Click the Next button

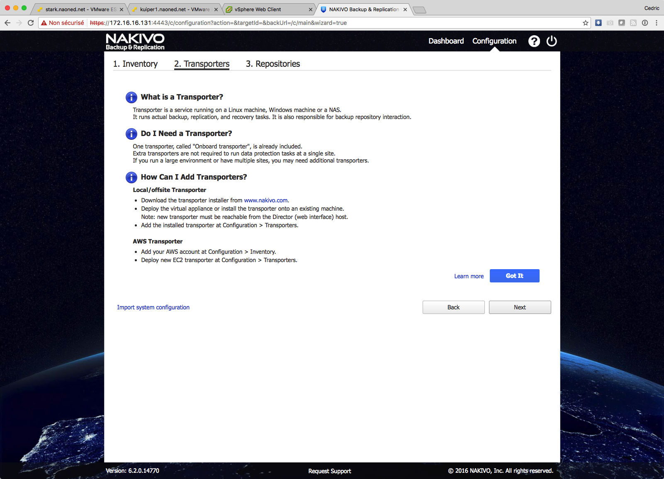[520, 307]
